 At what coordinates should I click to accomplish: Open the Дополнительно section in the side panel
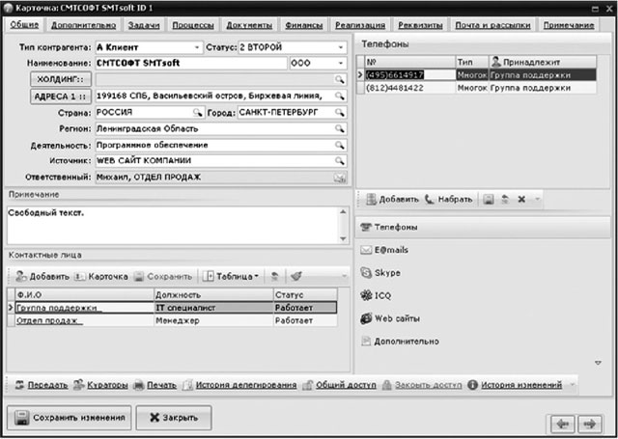pyautogui.click(x=400, y=342)
